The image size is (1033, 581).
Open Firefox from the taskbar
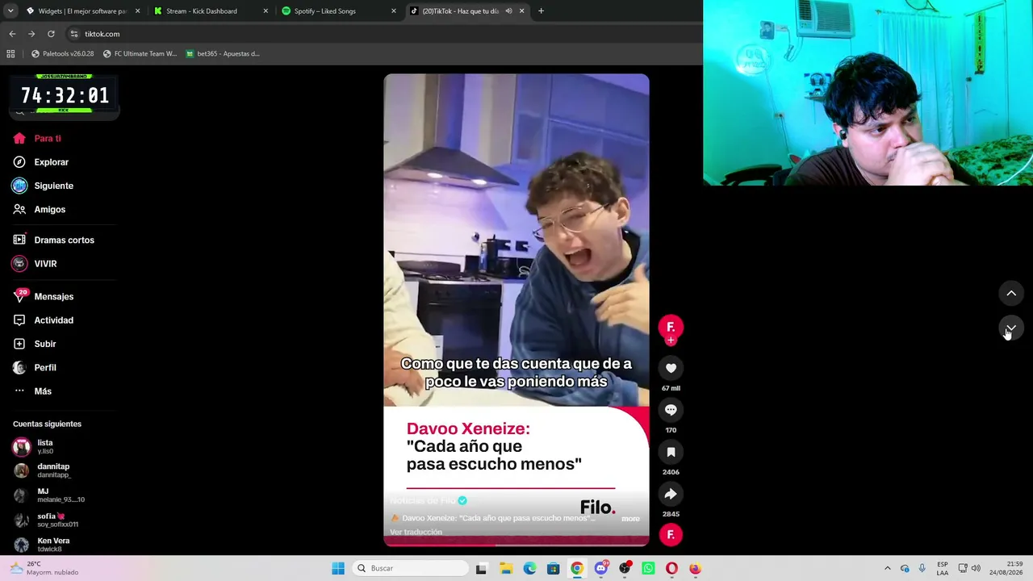(x=695, y=568)
